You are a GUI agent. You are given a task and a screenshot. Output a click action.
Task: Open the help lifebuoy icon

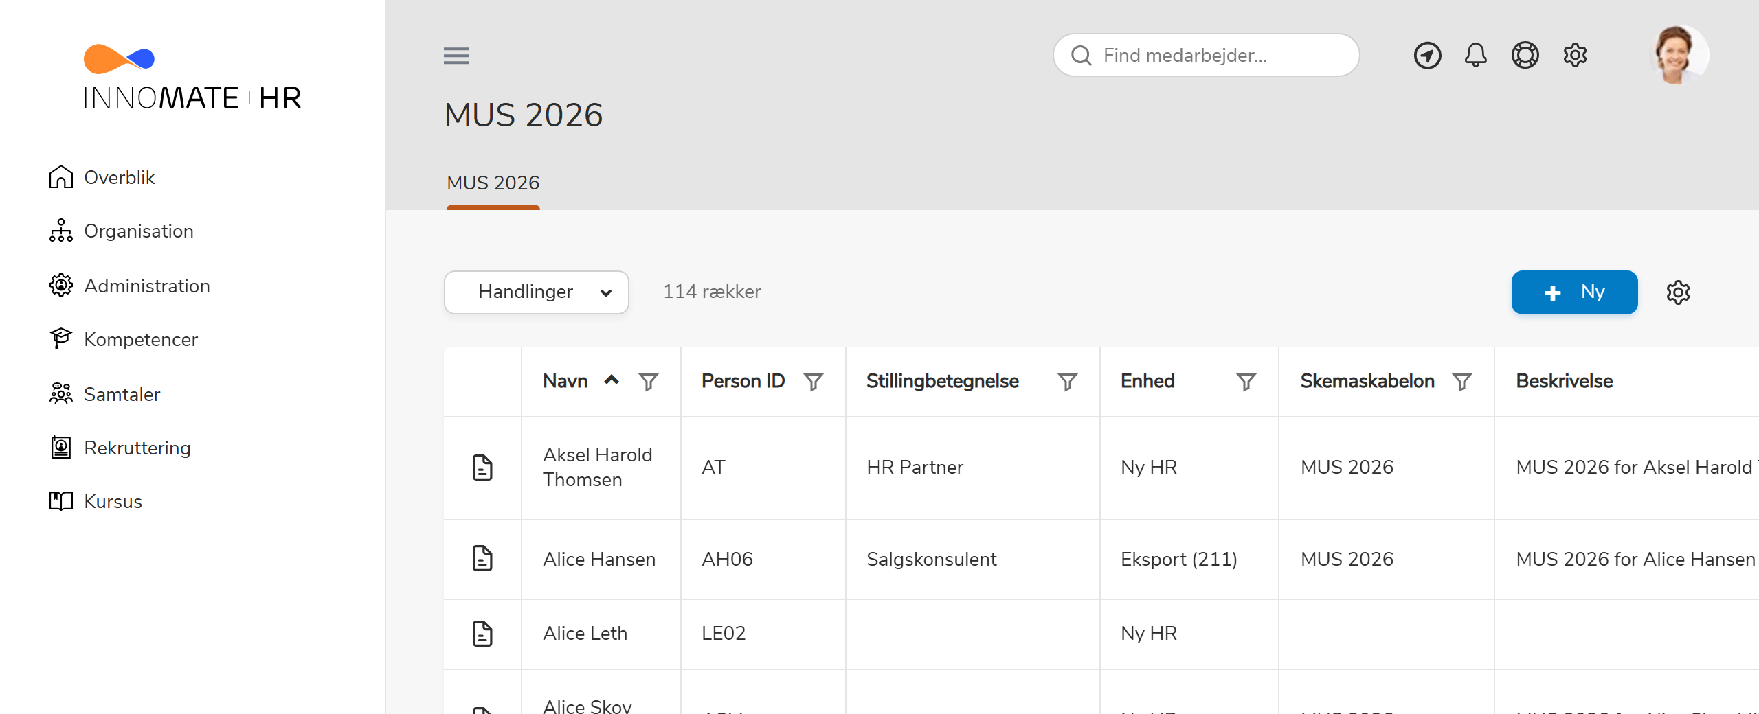coord(1525,55)
